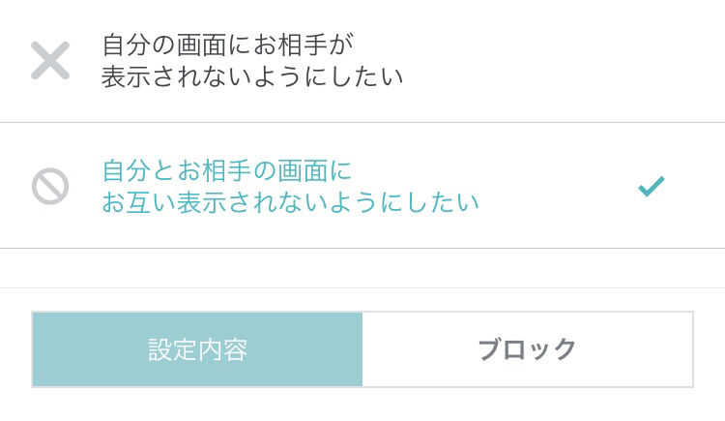Tap the X icon beside the first option
The image size is (725, 421).
pyautogui.click(x=50, y=60)
